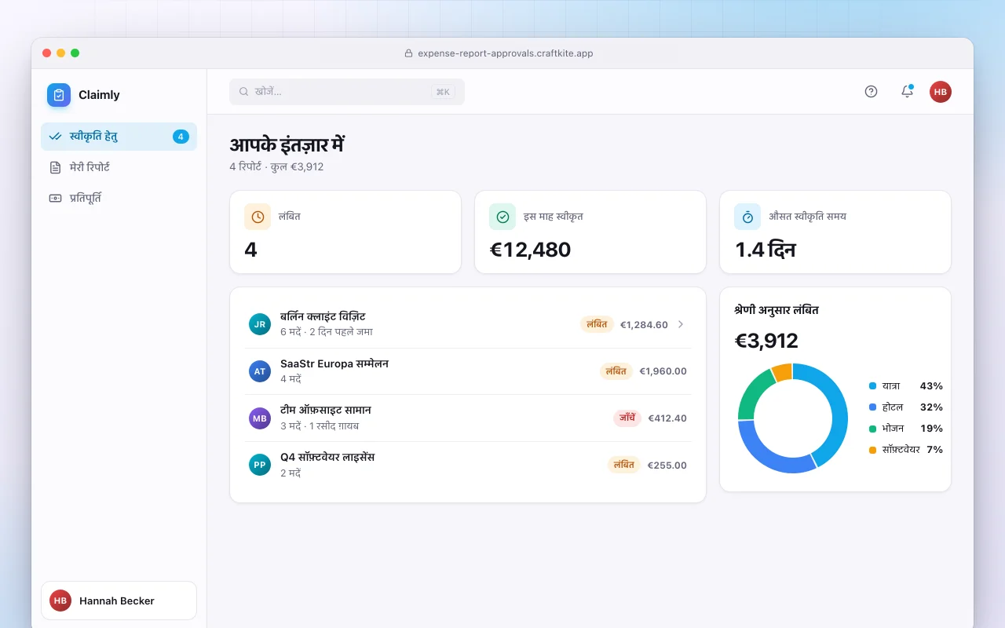Click the लंबित badge on SaaStr Europa row
Screen dimensions: 1005x628
tap(616, 371)
